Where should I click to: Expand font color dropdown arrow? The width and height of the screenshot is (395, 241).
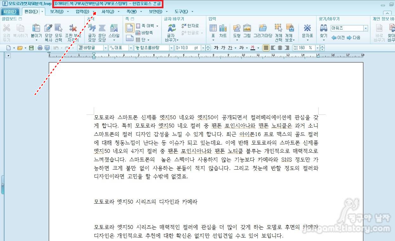(x=258, y=48)
